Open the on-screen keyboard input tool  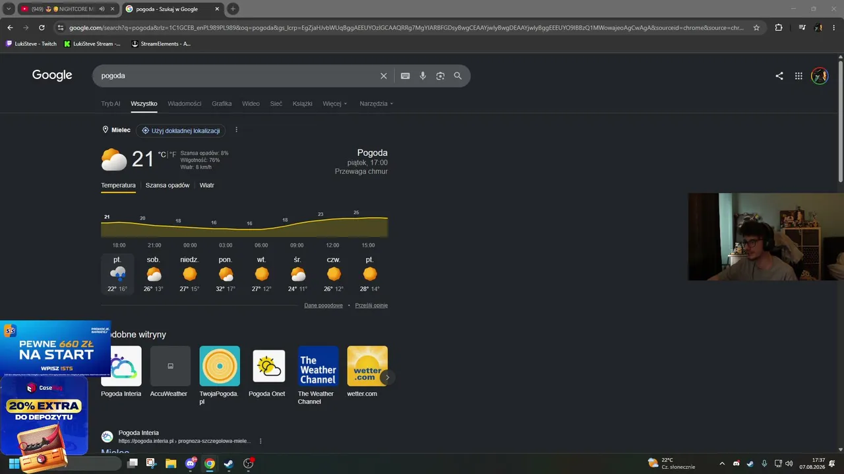(x=406, y=76)
